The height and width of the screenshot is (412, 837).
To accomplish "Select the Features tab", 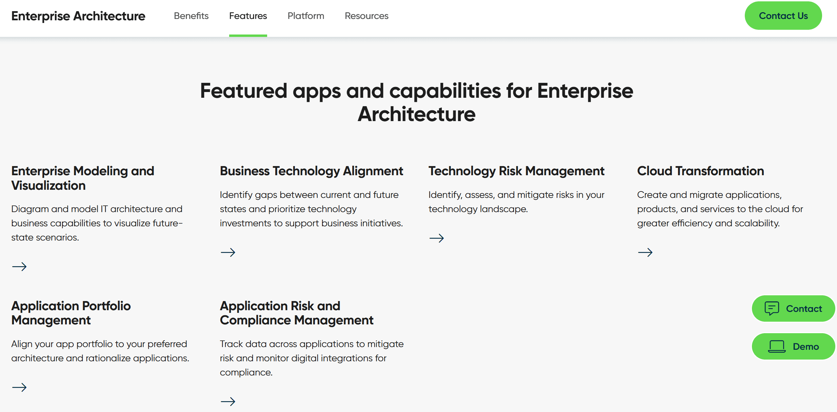I will tap(248, 16).
